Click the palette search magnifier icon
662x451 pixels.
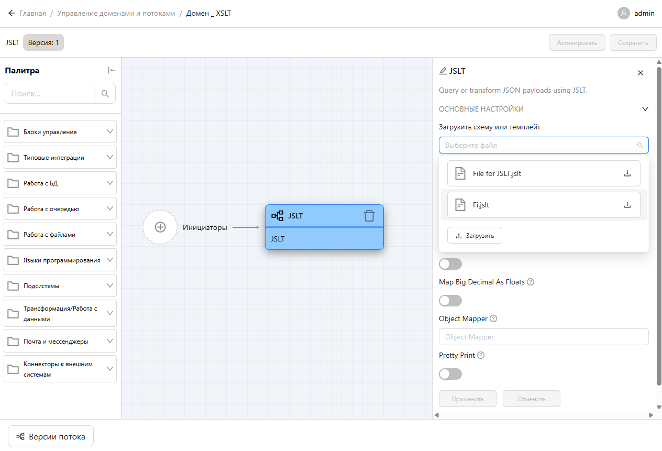point(105,94)
